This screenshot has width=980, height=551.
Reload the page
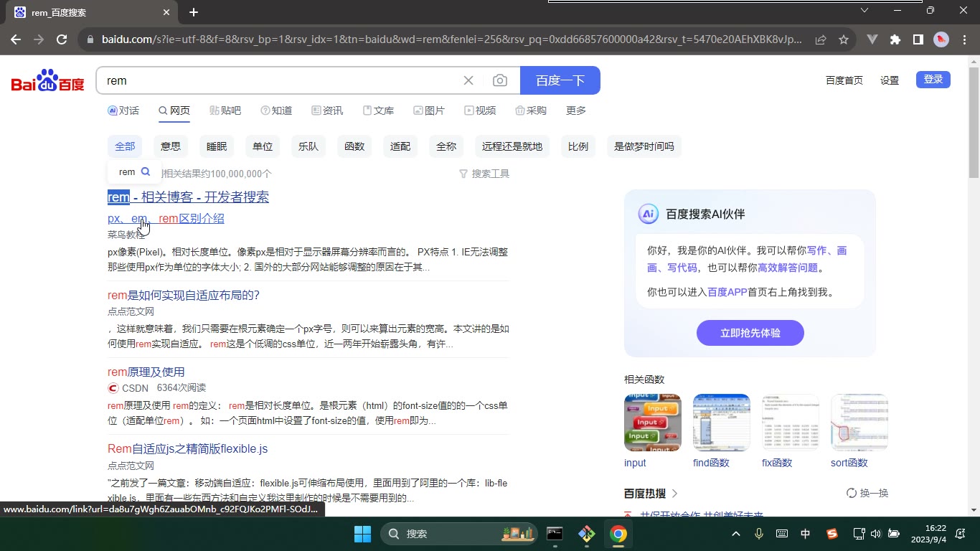(62, 39)
